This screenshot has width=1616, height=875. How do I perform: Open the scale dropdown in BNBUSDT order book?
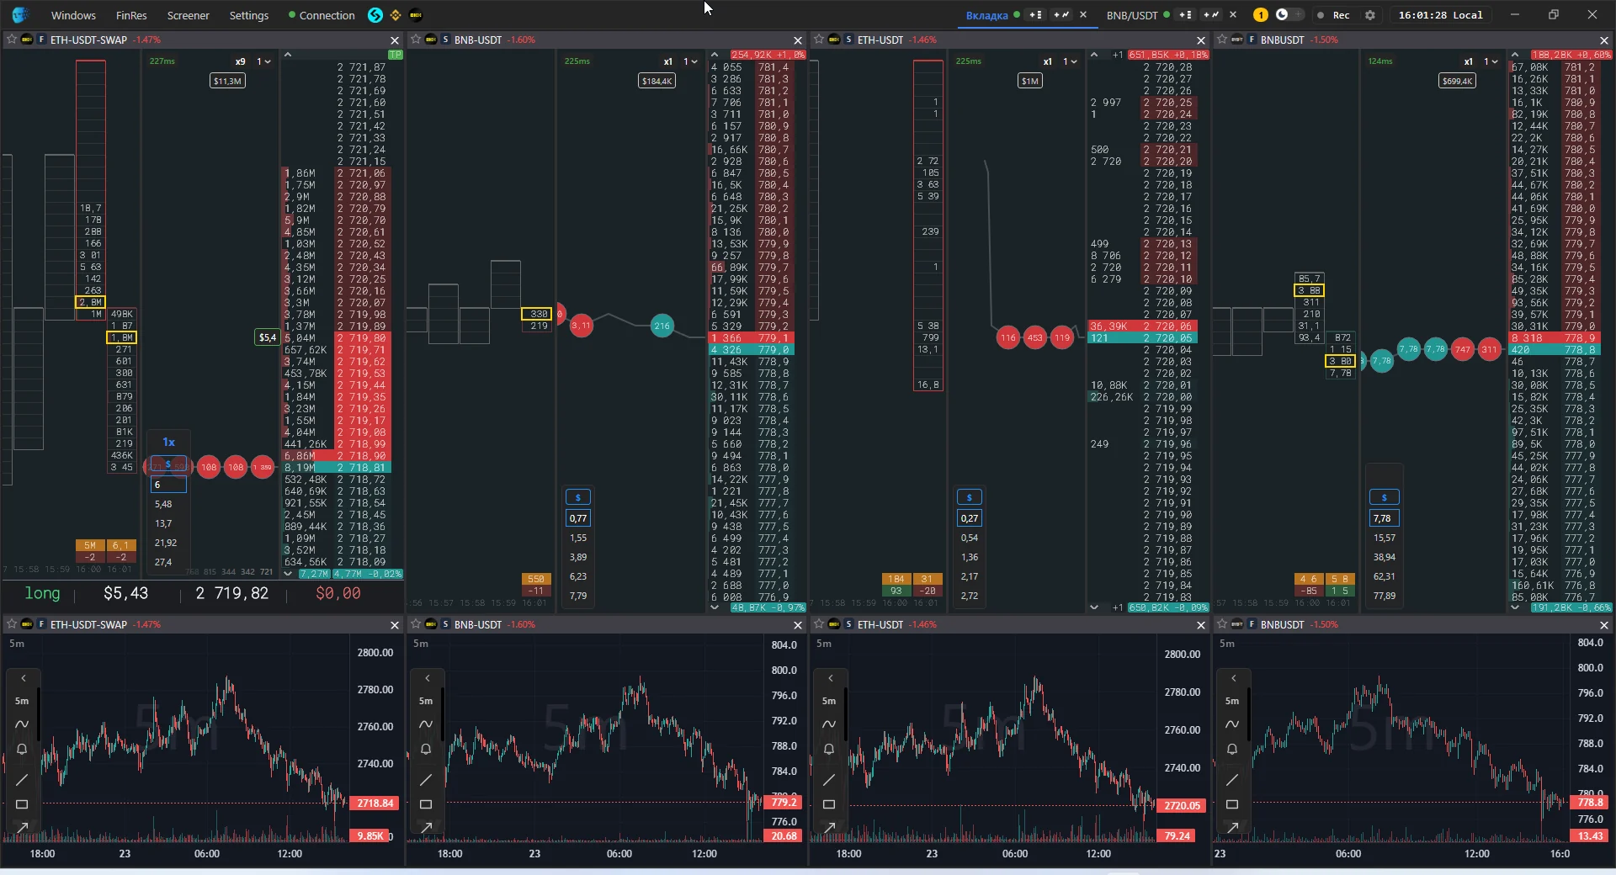click(1491, 61)
